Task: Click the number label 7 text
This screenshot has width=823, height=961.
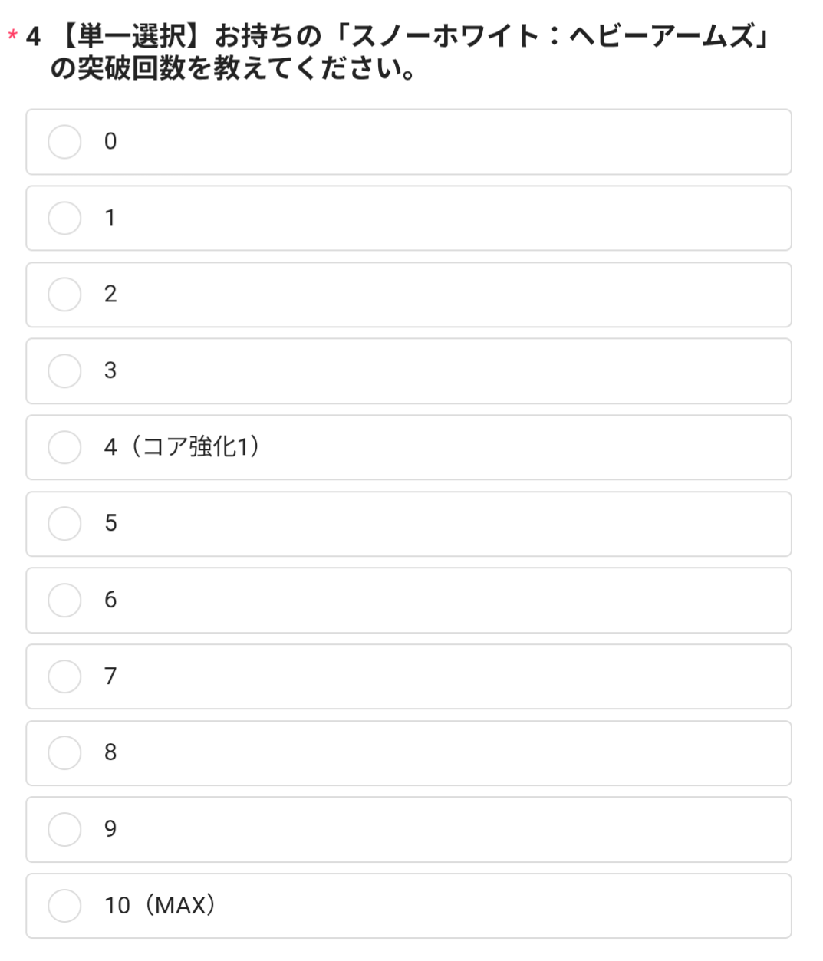Action: [x=110, y=676]
